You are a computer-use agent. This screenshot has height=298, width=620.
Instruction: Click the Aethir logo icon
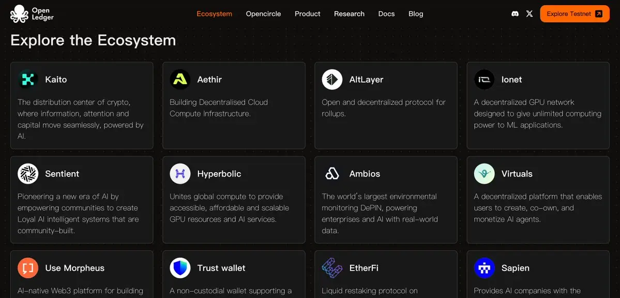click(x=180, y=79)
